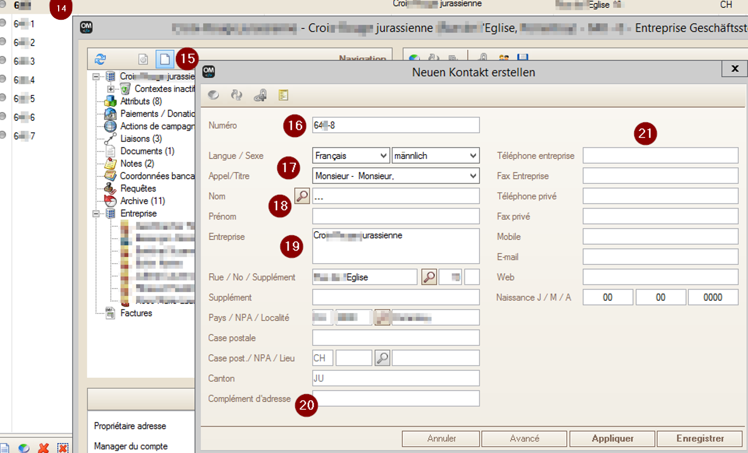Collapse the root organization tree node
The width and height of the screenshot is (748, 453).
pos(96,77)
